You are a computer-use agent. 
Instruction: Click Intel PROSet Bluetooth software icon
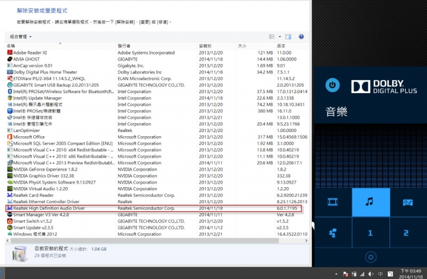click(9, 92)
